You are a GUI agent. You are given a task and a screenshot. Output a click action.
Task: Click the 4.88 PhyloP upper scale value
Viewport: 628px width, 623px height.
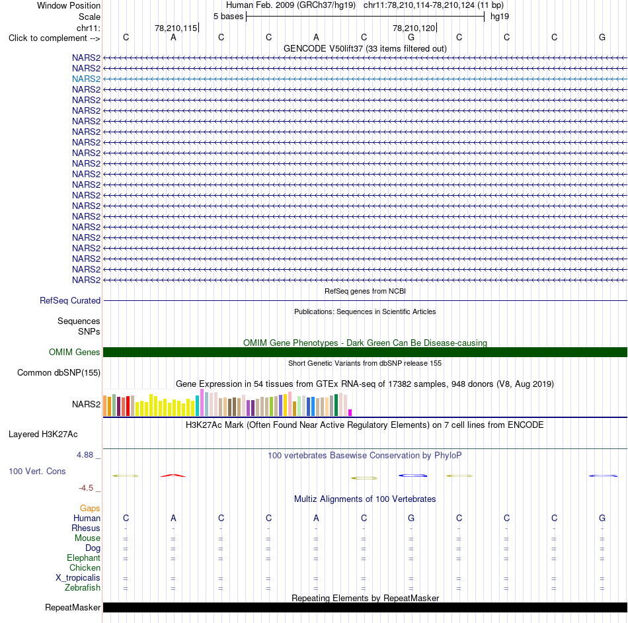85,455
